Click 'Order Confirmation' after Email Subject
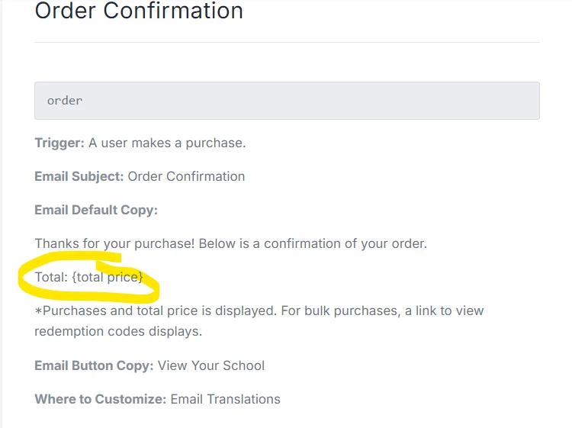This screenshot has width=572, height=428. (186, 176)
